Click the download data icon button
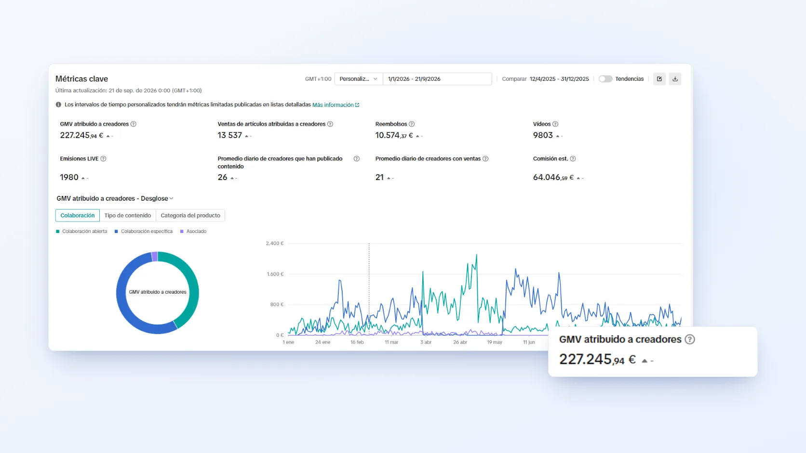The width and height of the screenshot is (806, 453). (675, 79)
